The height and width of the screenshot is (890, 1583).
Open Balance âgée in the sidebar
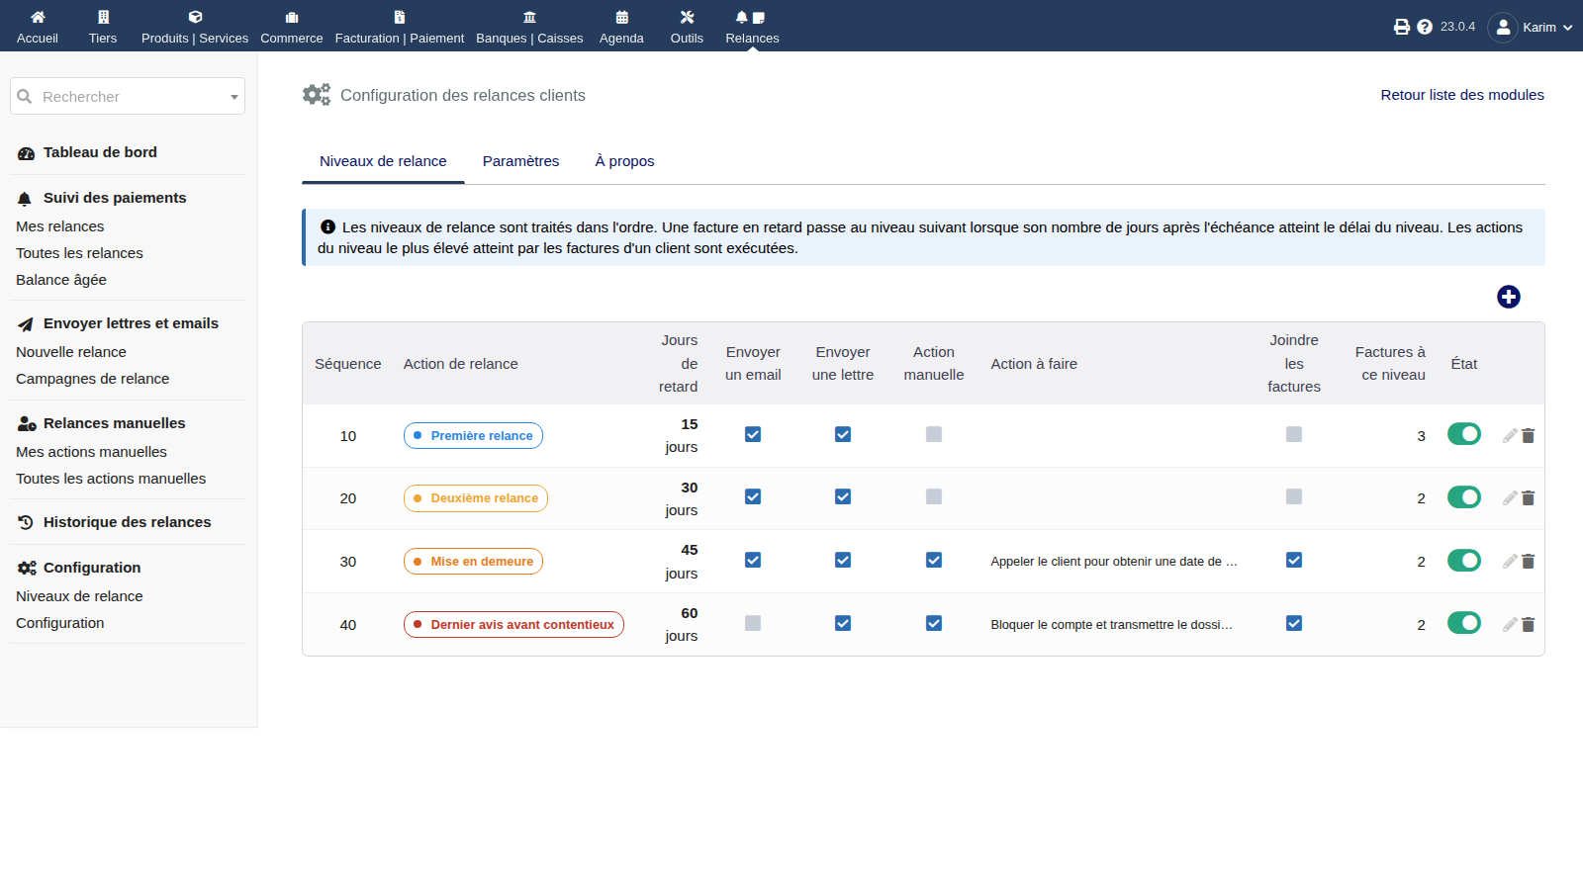61,280
